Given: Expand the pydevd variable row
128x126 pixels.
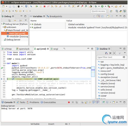Looking at the screenshot, I should [x=30, y=27].
